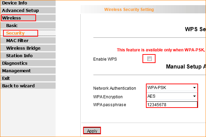Open the Wireless Bridge page
This screenshot has width=206, height=137.
tap(23, 48)
